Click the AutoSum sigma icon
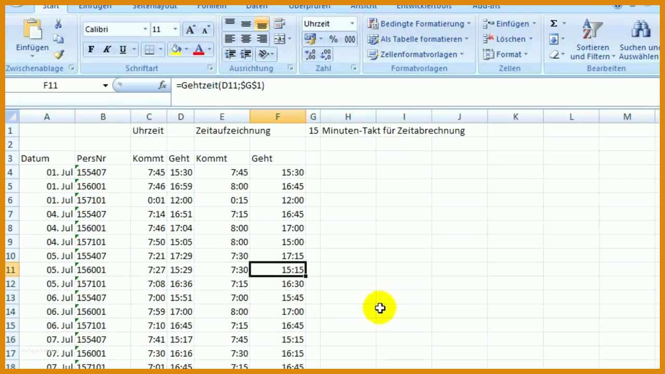The height and width of the screenshot is (374, 665). pyautogui.click(x=554, y=24)
